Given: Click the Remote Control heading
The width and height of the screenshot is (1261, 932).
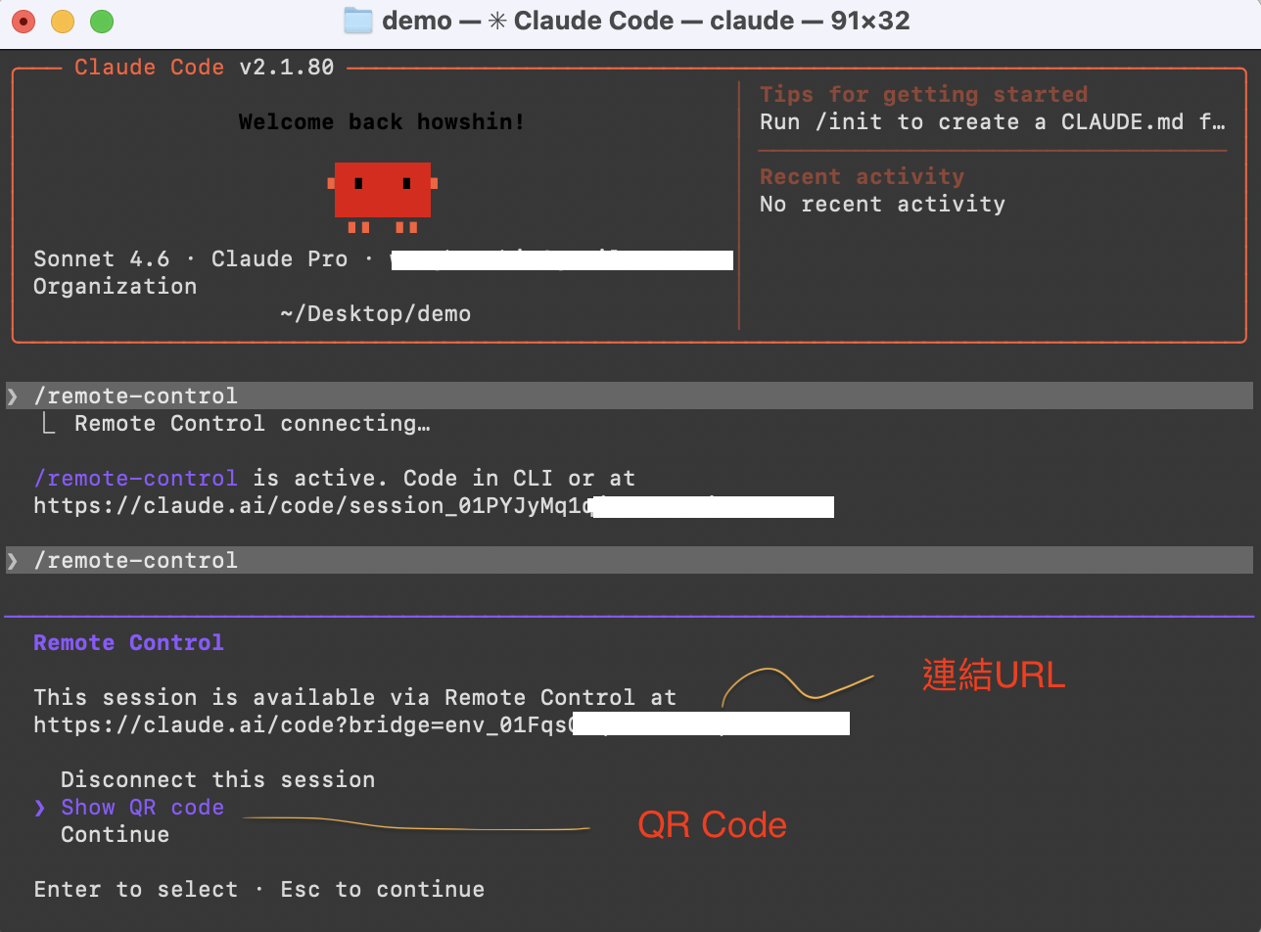Looking at the screenshot, I should (128, 643).
